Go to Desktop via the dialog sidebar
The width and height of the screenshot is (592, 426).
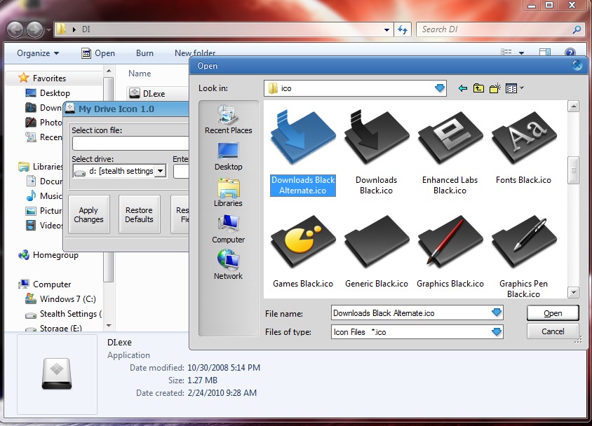click(x=228, y=156)
